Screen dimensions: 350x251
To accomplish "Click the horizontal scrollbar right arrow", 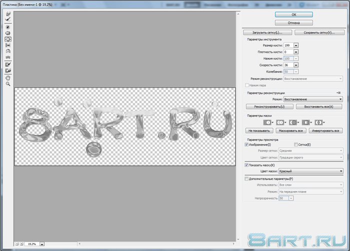I will coord(233,244).
